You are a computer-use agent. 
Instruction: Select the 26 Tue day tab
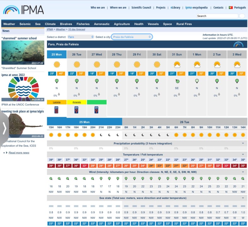click(77, 55)
